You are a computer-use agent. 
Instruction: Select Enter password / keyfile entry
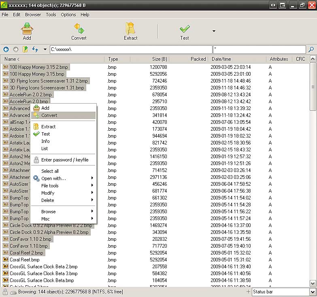tap(63, 160)
